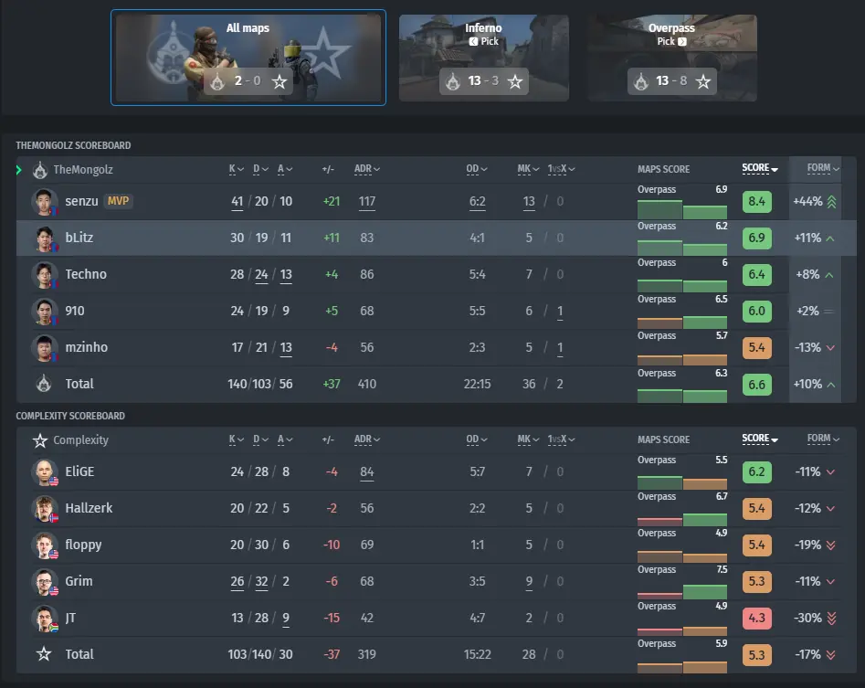Viewport: 865px width, 688px height.
Task: Click the MAPS SCORE header in TheMongolz table
Action: tap(664, 169)
